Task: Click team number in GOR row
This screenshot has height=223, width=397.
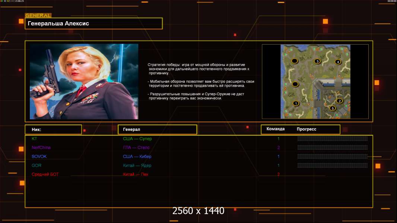Action: (279, 165)
